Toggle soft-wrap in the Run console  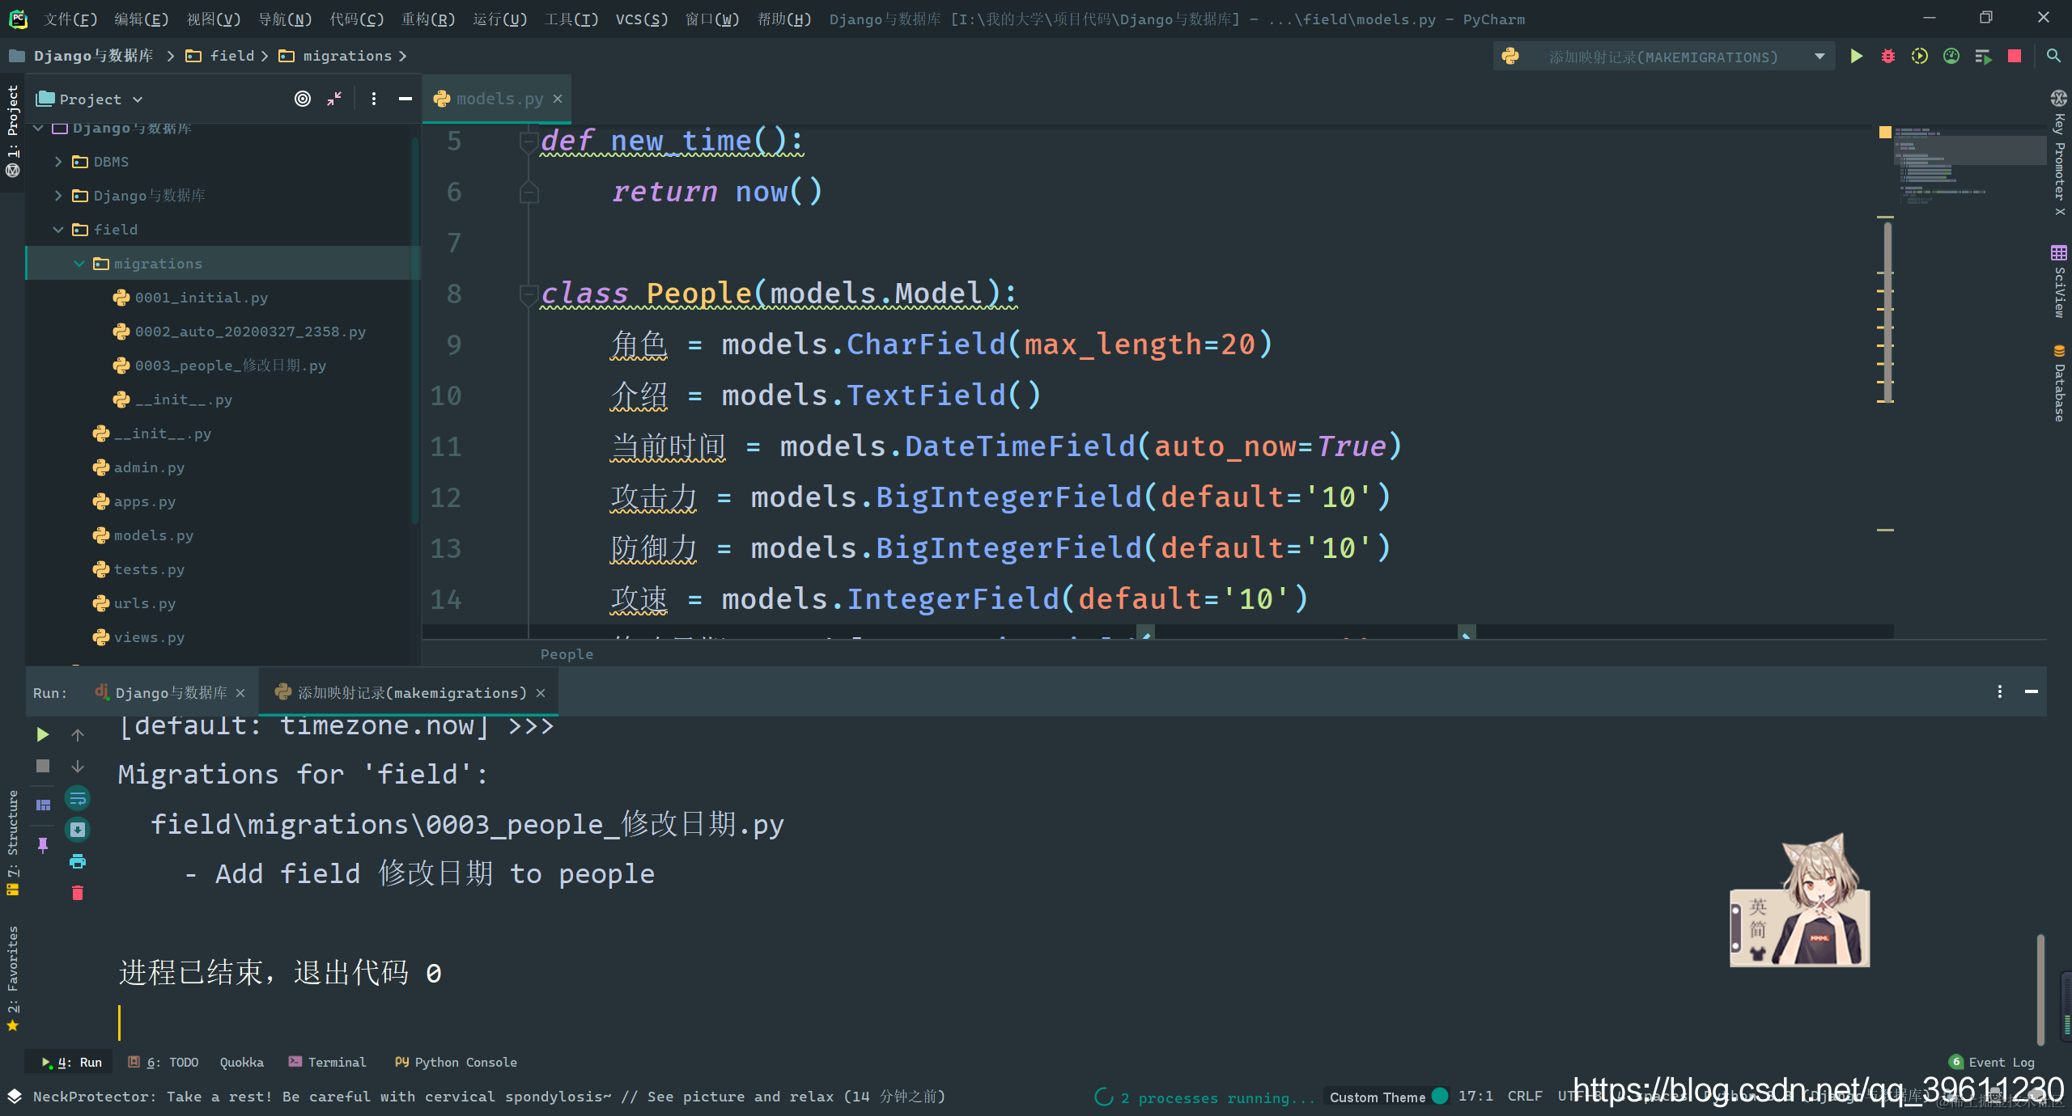(78, 799)
